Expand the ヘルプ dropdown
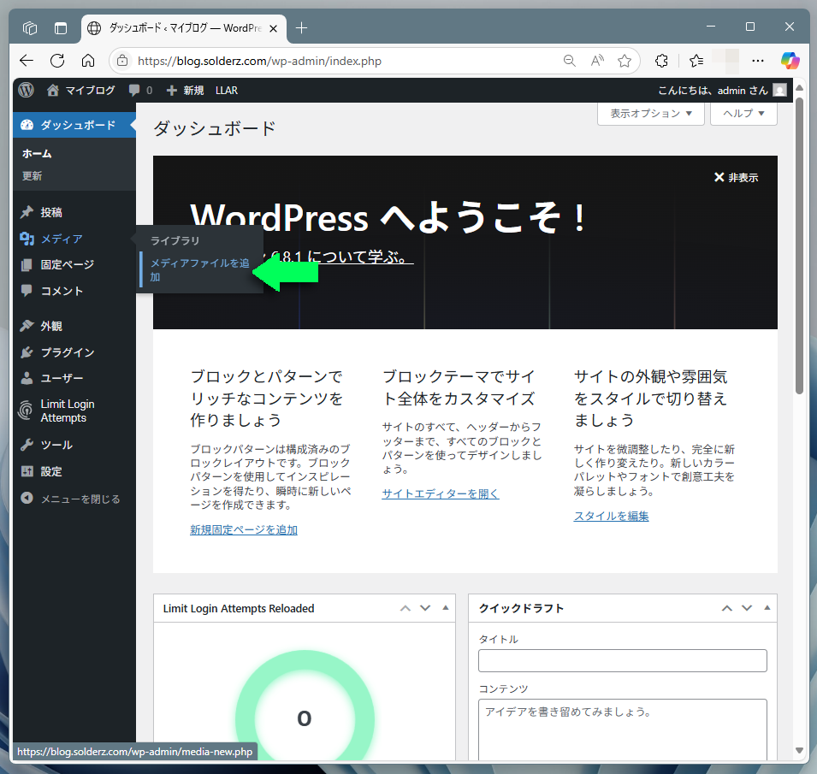The width and height of the screenshot is (817, 774). pyautogui.click(x=743, y=113)
